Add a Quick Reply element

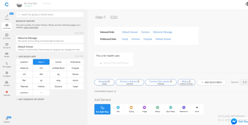click(170, 109)
